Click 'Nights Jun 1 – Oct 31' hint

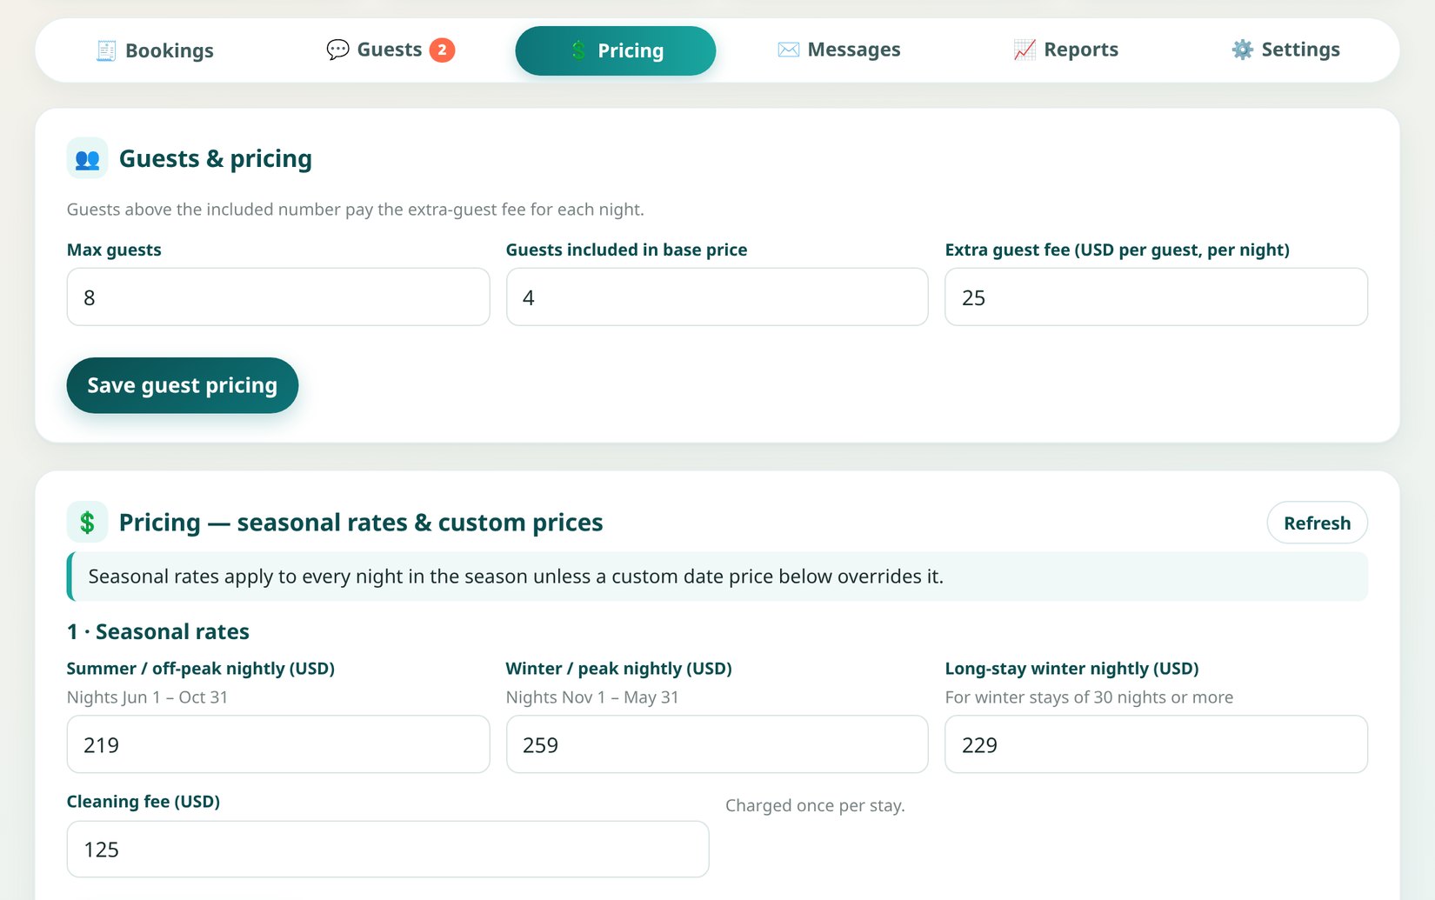[147, 697]
